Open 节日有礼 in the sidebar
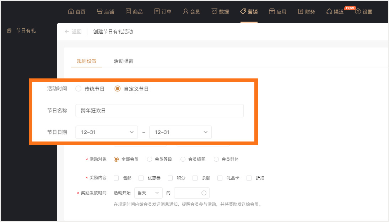 26,31
